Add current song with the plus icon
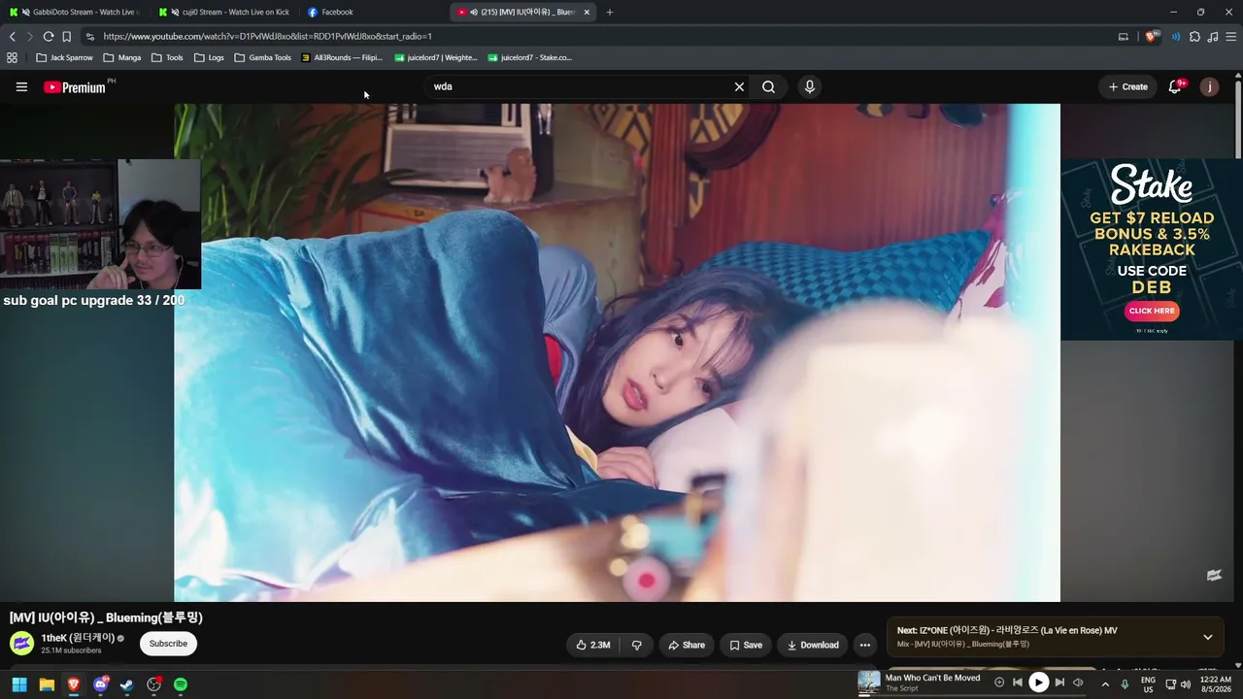Screen dimensions: 1243x699 pyautogui.click(x=999, y=682)
